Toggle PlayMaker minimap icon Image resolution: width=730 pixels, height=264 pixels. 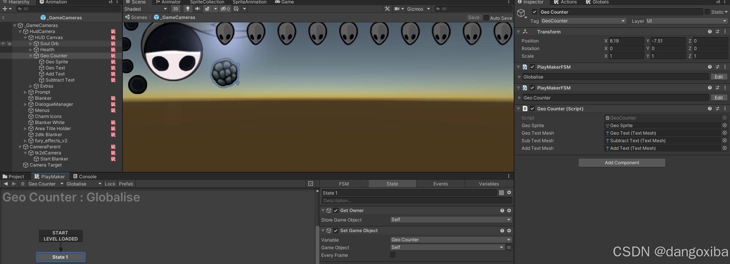coord(311,184)
